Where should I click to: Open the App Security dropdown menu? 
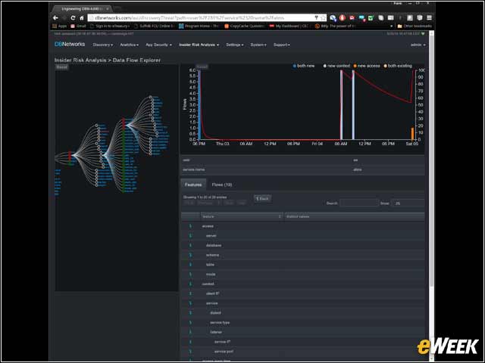(x=158, y=45)
